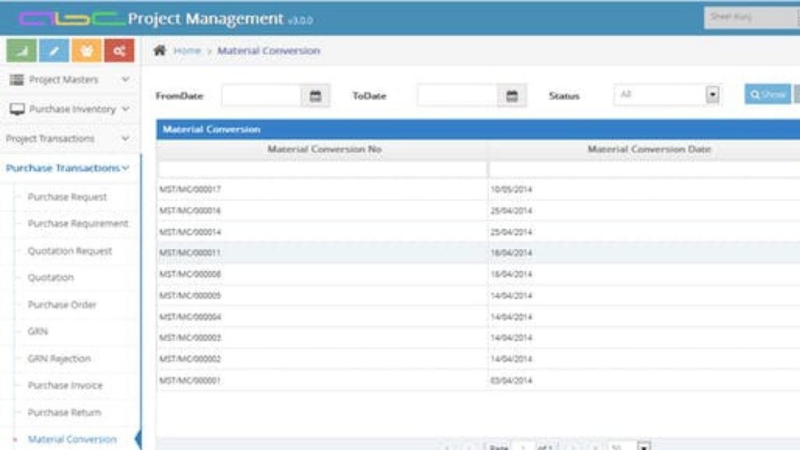Click the orange paw icon button

pyautogui.click(x=86, y=51)
